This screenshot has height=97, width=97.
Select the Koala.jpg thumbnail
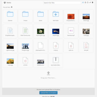tap(86, 31)
